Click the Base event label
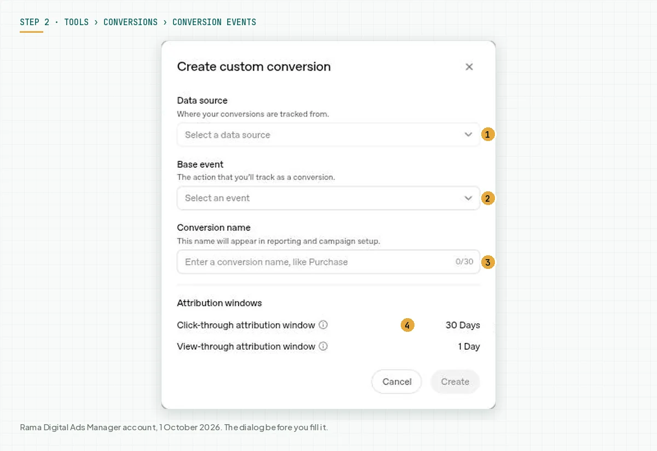 coord(200,164)
